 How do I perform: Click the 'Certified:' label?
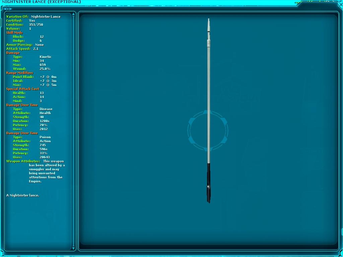[14, 20]
